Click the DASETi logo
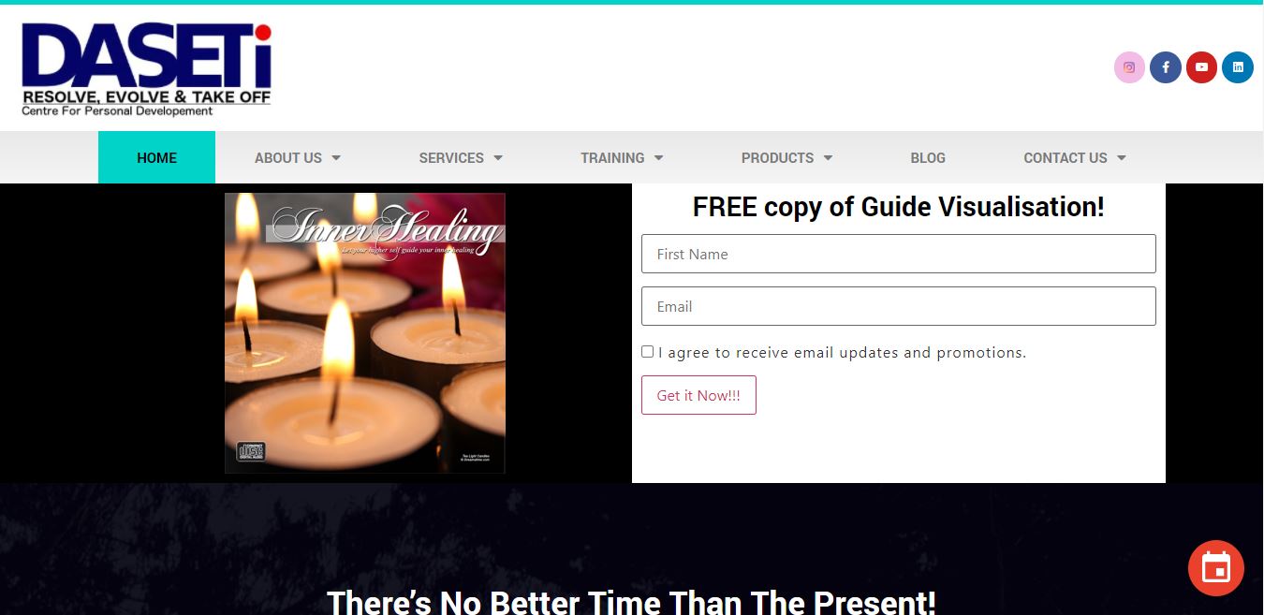This screenshot has height=615, width=1264. (147, 69)
